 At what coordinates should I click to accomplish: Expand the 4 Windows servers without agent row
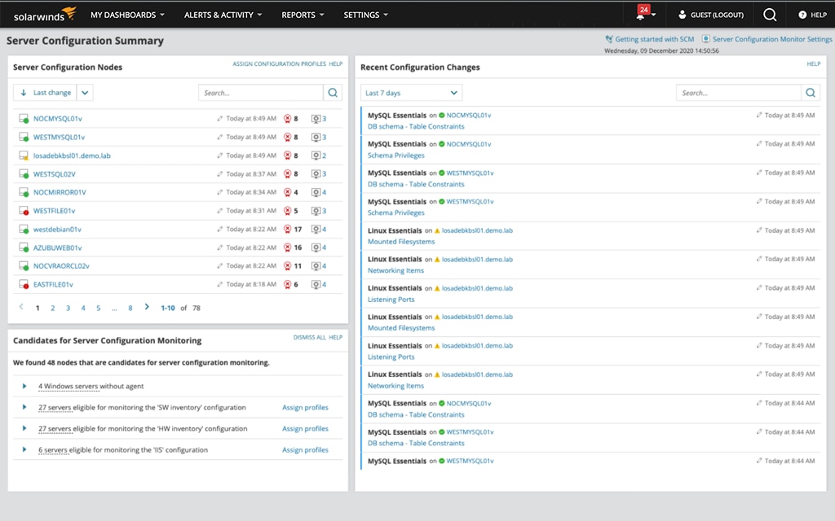[23, 386]
